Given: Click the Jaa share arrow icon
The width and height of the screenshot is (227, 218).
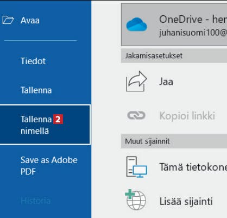Looking at the screenshot, I should pos(136,81).
